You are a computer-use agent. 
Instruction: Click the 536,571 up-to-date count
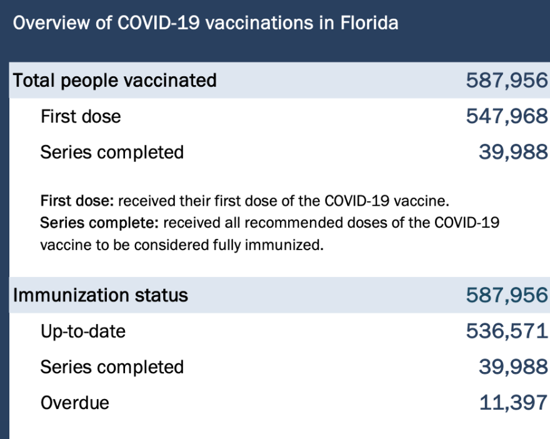tap(506, 331)
